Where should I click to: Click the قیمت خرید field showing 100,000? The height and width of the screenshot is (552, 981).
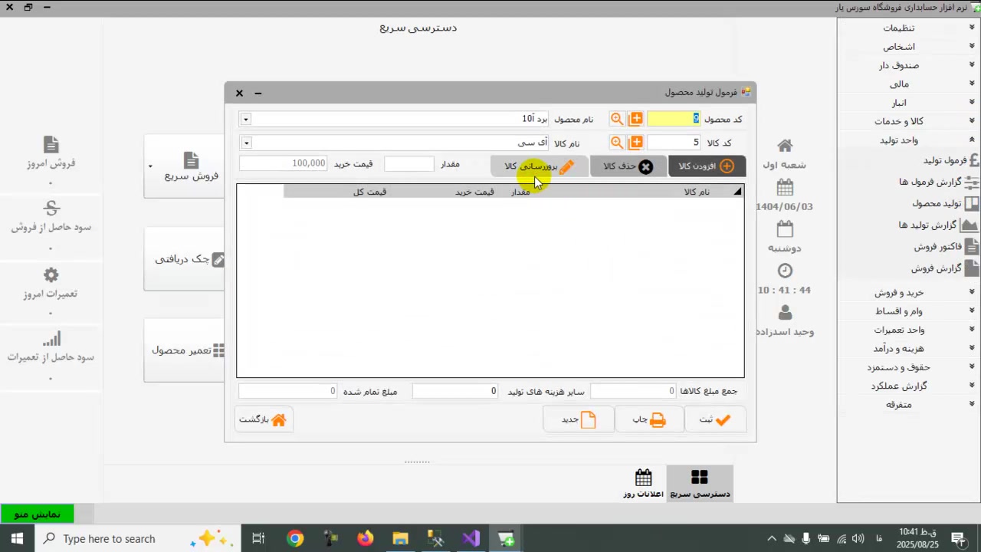[284, 163]
